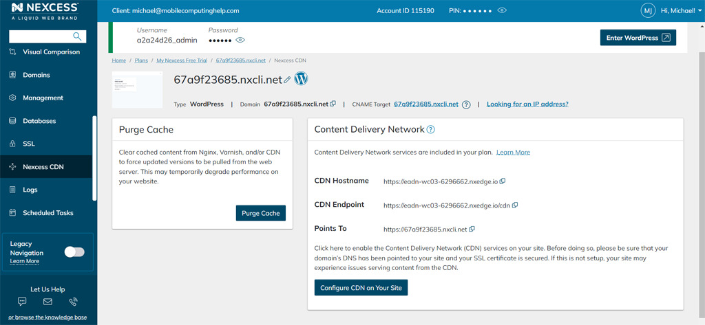Screen dimensions: 705x325
Task: Click the Scheduled Tasks calendar icon
Action: point(12,213)
